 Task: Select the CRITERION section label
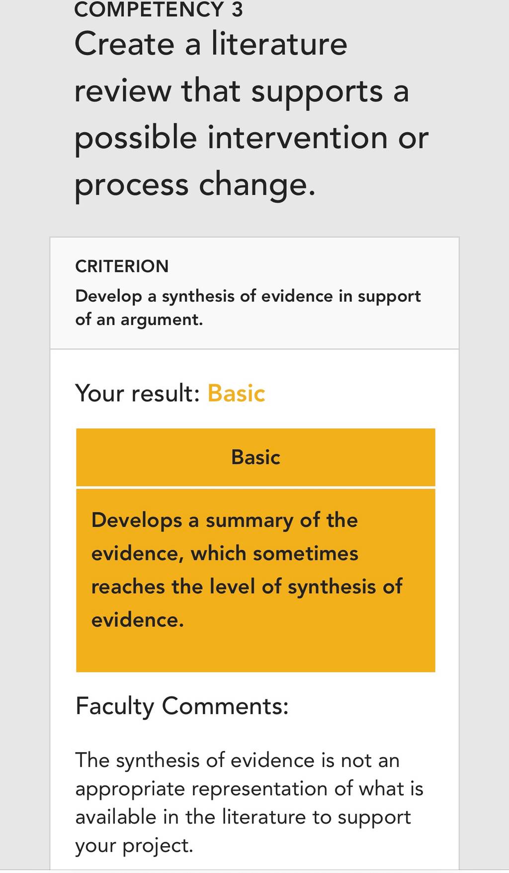[x=122, y=266]
